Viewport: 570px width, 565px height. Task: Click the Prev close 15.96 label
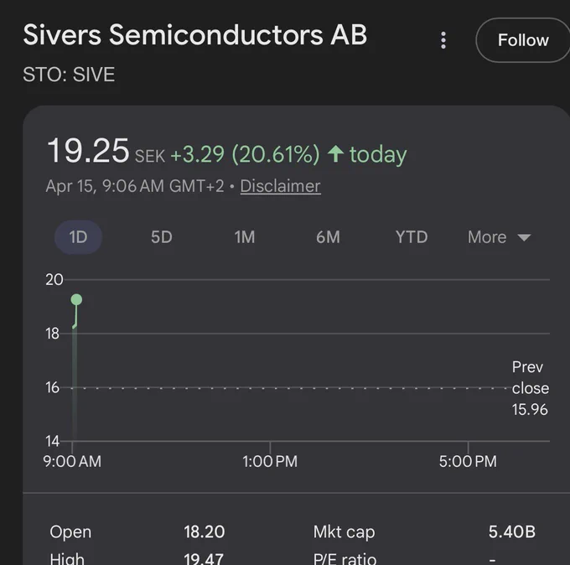531,388
